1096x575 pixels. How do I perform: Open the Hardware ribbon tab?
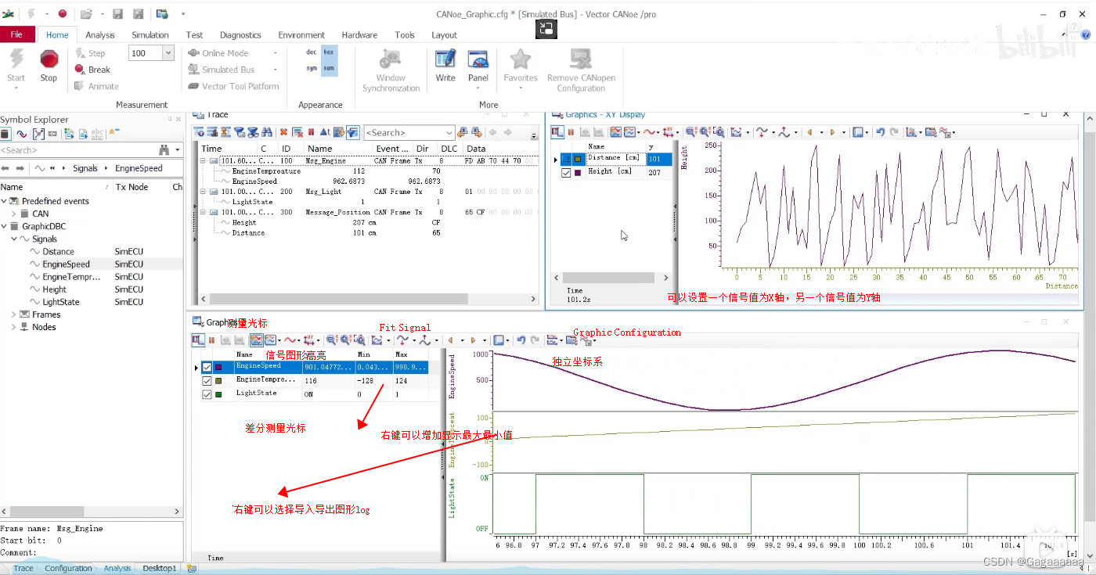(x=359, y=34)
